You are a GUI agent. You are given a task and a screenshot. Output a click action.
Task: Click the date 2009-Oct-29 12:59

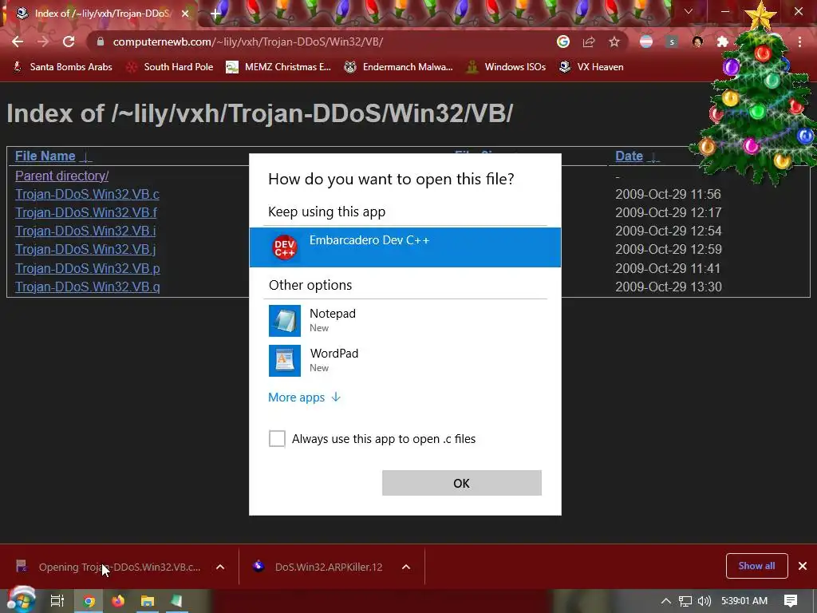click(669, 249)
